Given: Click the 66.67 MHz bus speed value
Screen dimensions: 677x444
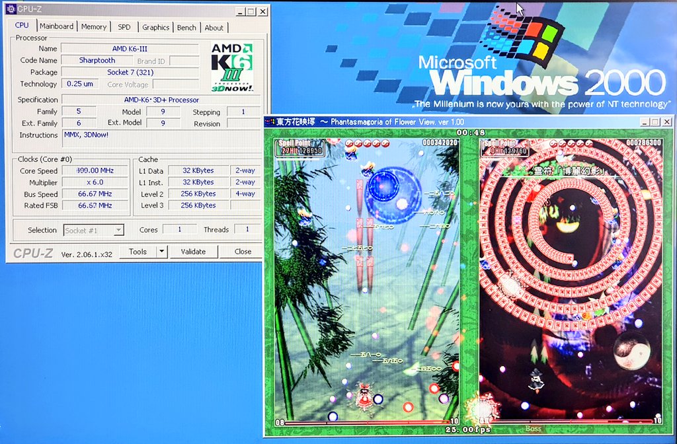Looking at the screenshot, I should [95, 194].
